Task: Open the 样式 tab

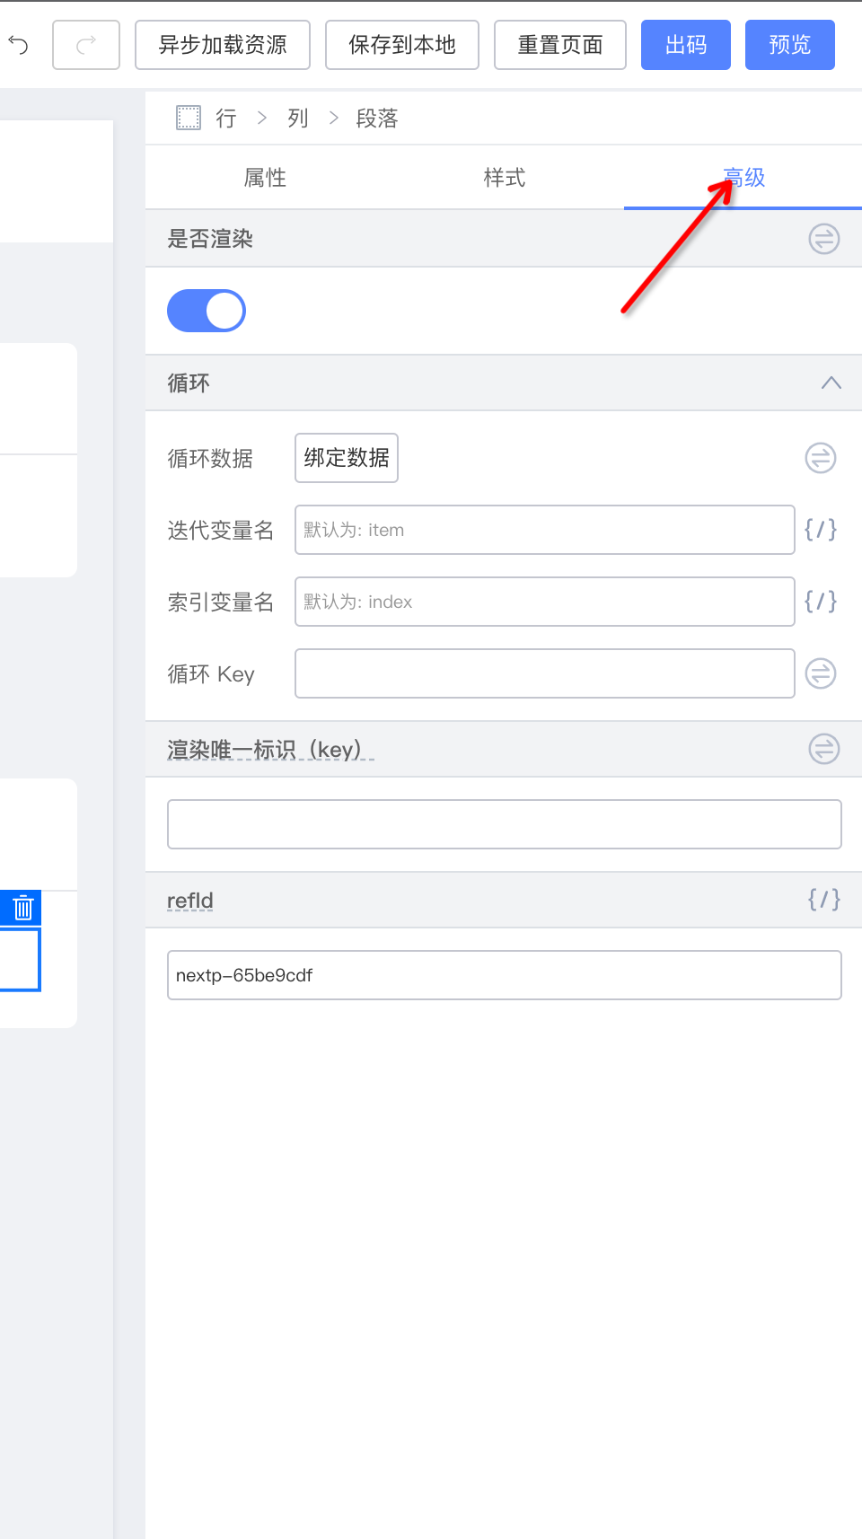Action: 504,178
